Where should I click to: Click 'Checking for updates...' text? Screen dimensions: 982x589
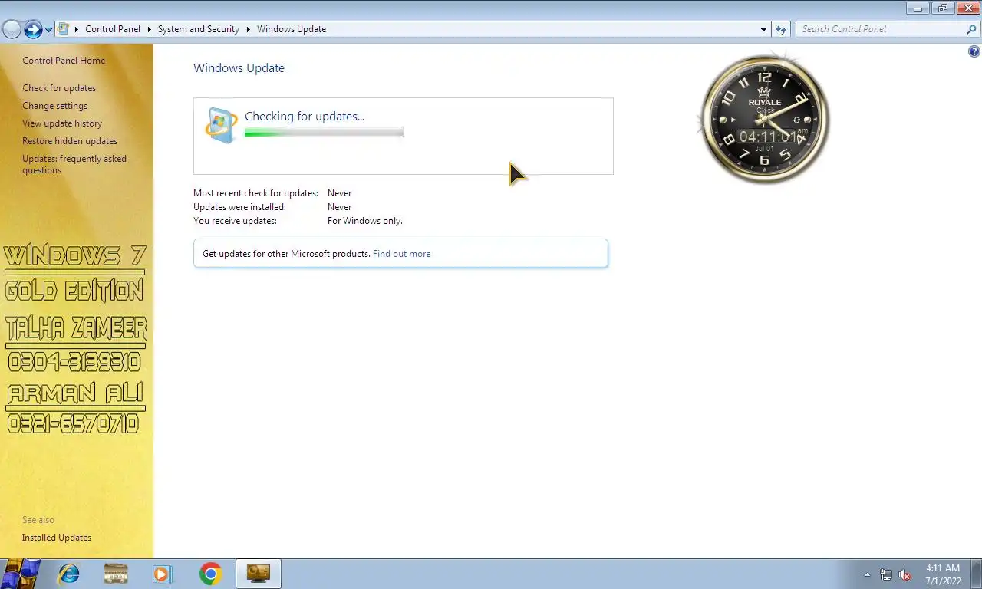pyautogui.click(x=305, y=117)
